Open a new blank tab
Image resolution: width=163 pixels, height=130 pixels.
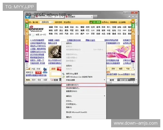coord(95,17)
